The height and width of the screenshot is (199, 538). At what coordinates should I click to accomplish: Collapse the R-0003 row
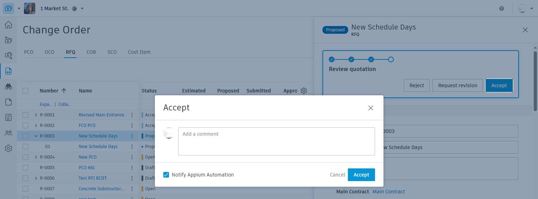pyautogui.click(x=36, y=136)
